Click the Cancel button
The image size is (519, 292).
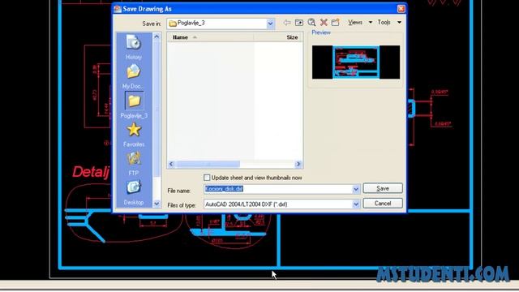pos(383,204)
